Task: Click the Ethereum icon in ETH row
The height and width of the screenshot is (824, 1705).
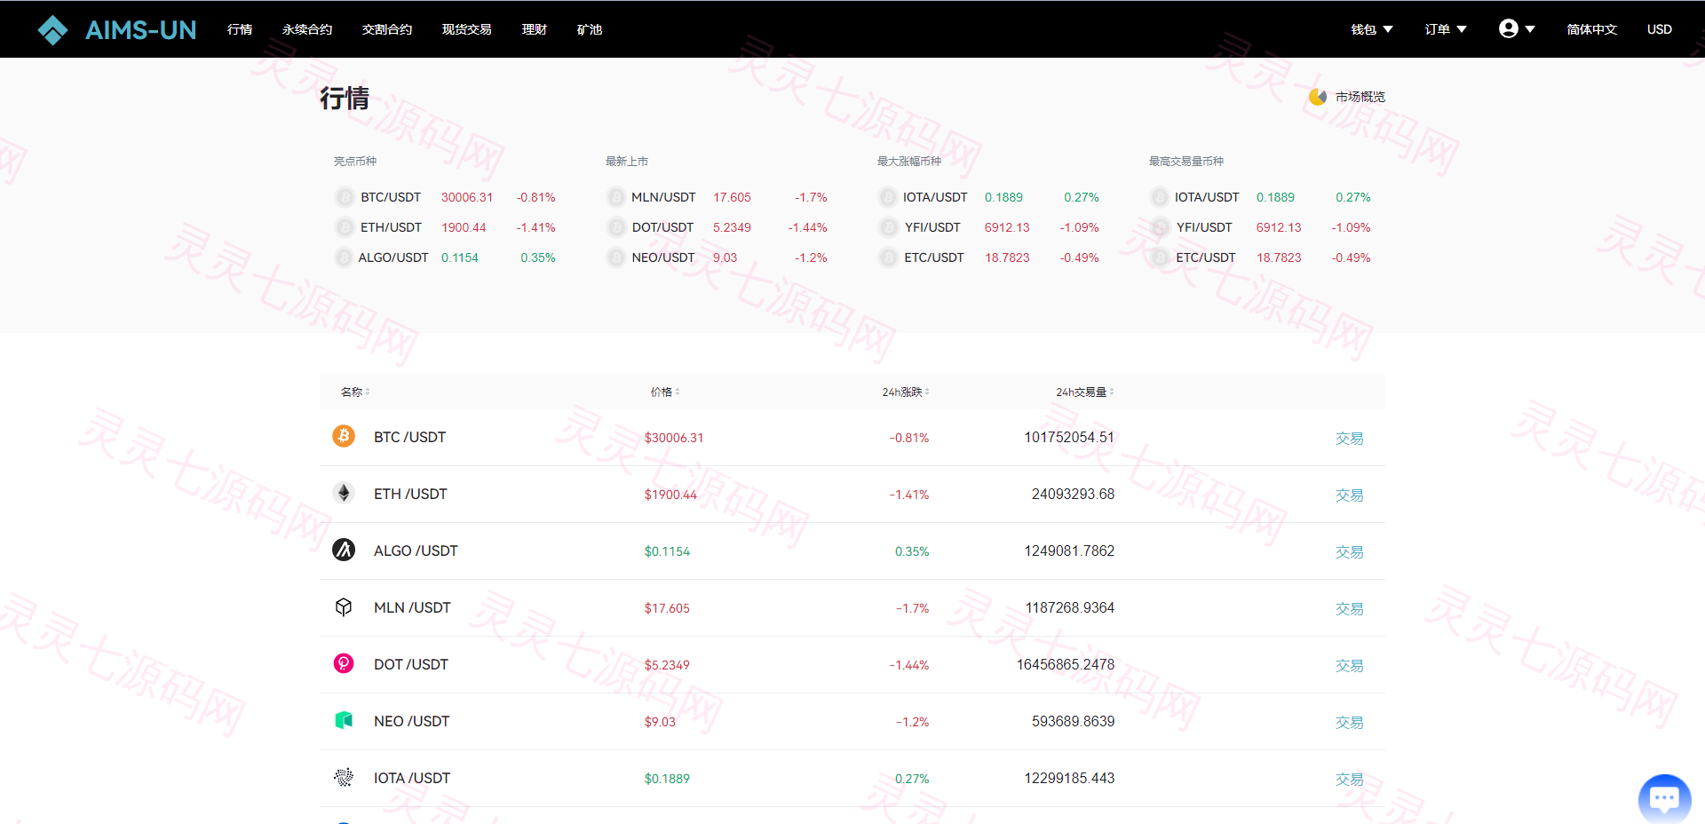Action: tap(344, 493)
